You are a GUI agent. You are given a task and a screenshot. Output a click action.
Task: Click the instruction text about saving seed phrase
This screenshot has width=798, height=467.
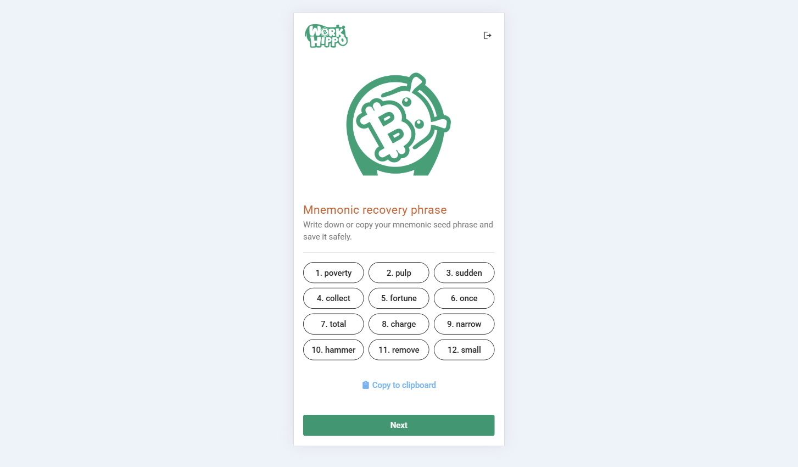pyautogui.click(x=398, y=231)
